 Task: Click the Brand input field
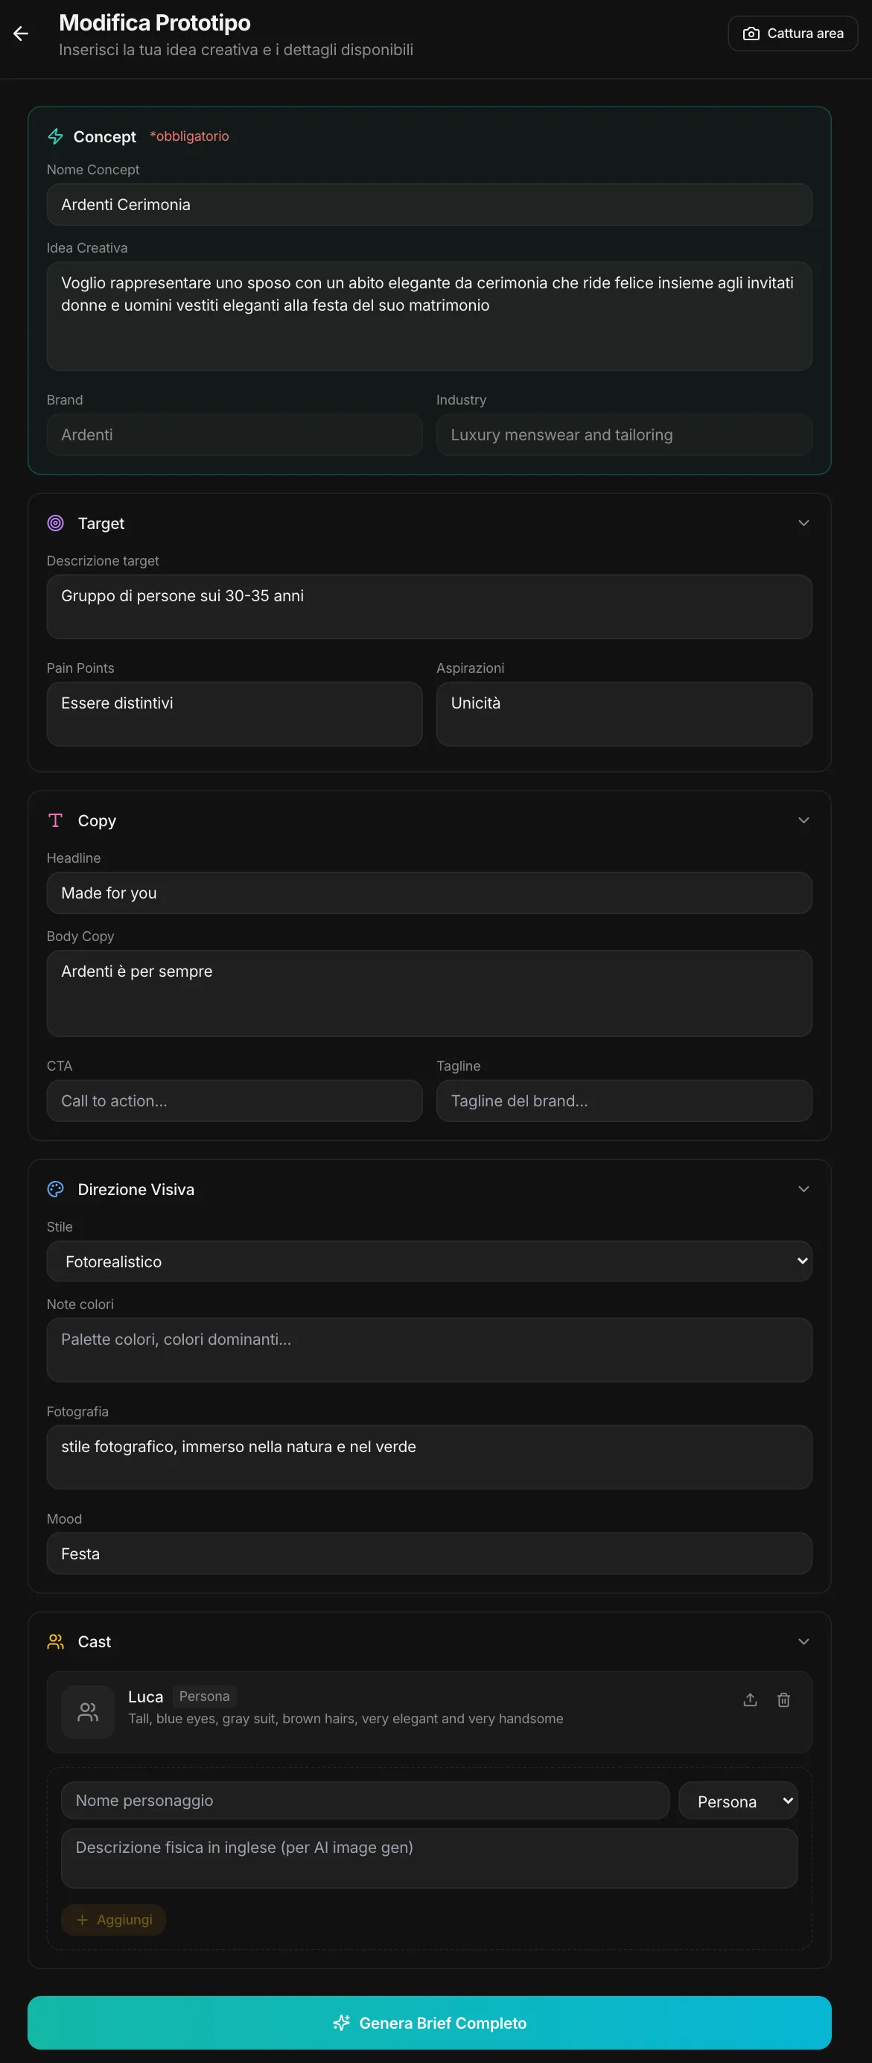(235, 435)
